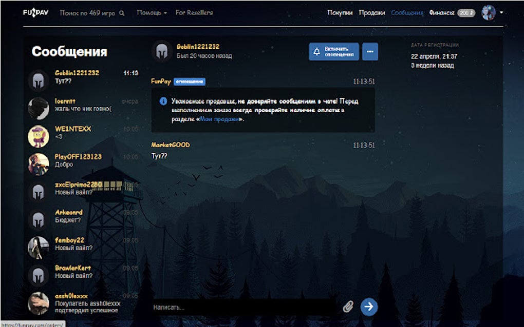The height and width of the screenshot is (327, 524).
Task: Switch to the Покупки section
Action: click(340, 12)
